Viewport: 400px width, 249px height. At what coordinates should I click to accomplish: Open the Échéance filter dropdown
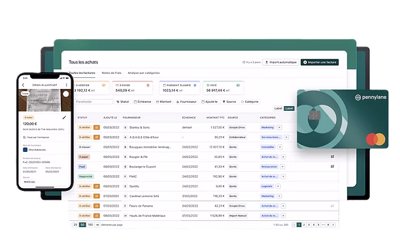tap(142, 102)
